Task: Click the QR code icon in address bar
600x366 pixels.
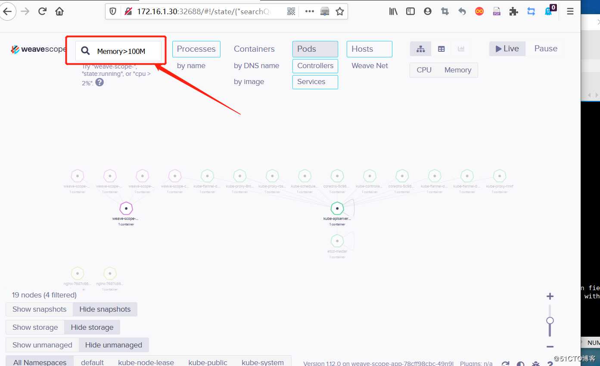Action: tap(291, 12)
